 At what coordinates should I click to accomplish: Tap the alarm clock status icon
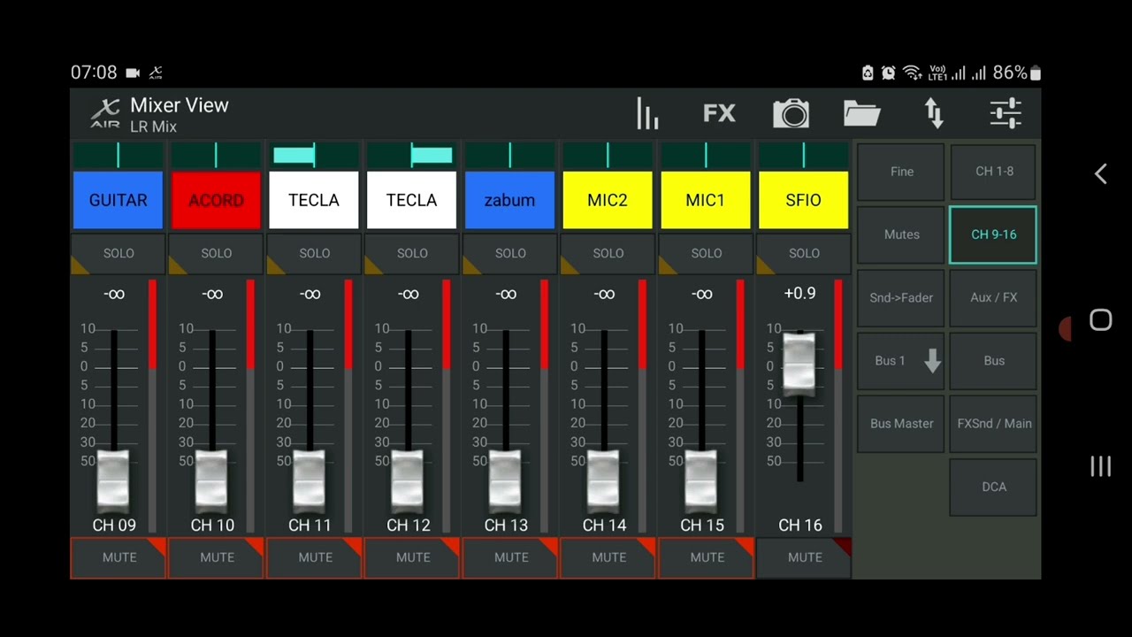889,73
